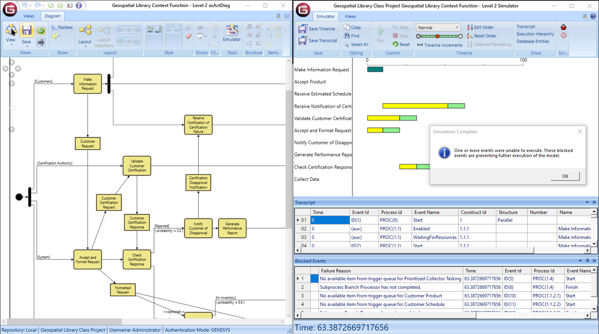Open the Simulator tool in Diagram ribbon
The height and width of the screenshot is (334, 599).
(x=231, y=32)
